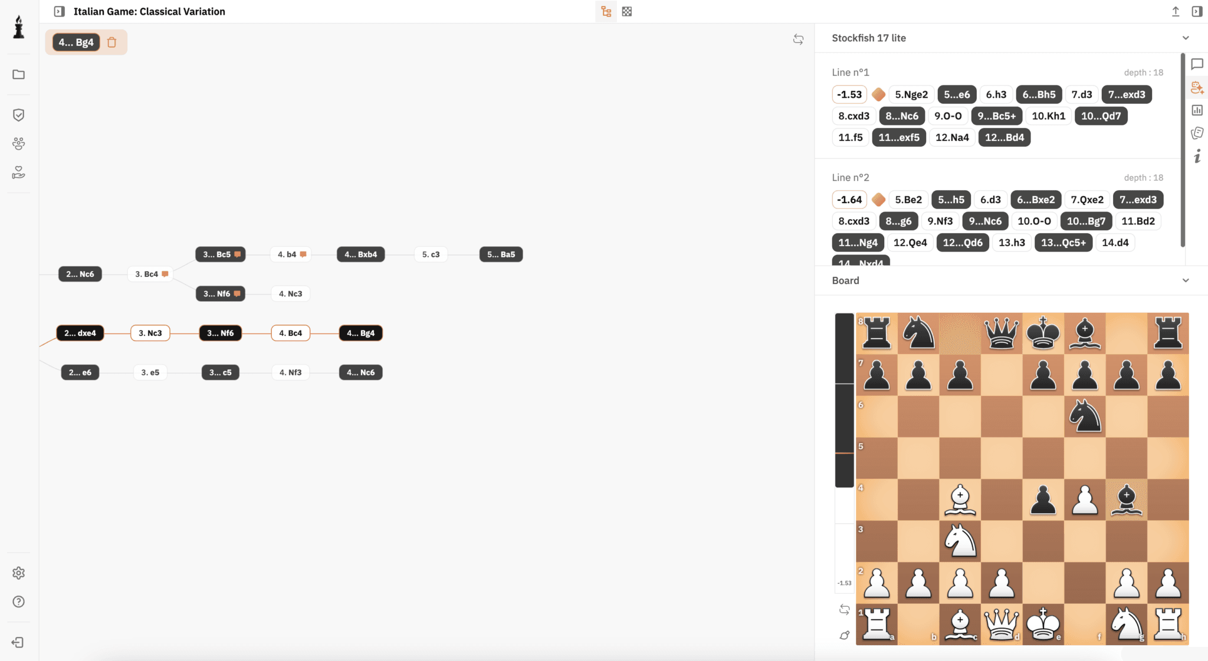This screenshot has height=661, width=1208.
Task: Click engine move 9.O-O in Line 1
Action: pos(948,116)
